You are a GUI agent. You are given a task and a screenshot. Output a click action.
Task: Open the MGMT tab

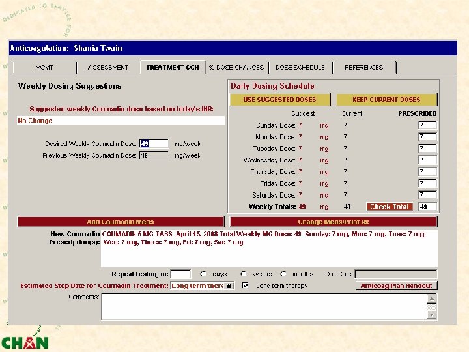pos(44,67)
